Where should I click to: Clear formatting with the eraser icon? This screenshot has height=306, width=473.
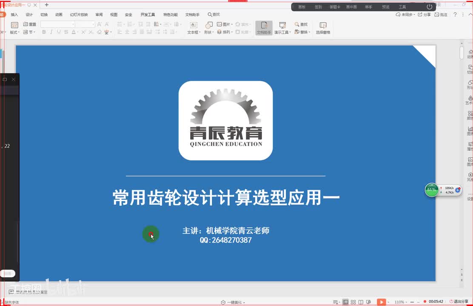(x=99, y=32)
